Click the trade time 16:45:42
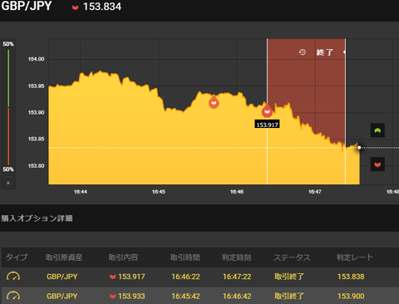399x304 pixels. click(185, 297)
